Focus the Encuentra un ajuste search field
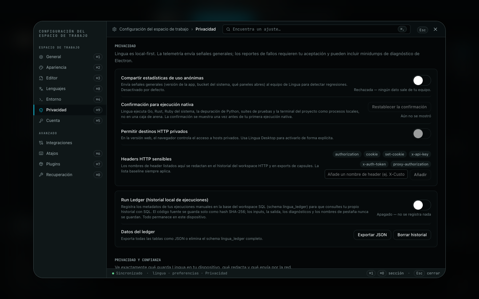 316,29
